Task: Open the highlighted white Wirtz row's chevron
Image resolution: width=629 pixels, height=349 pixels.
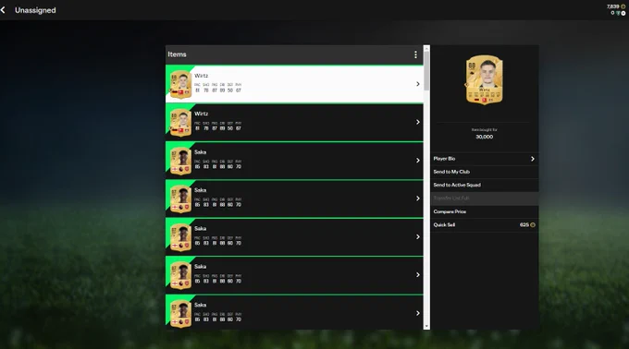Action: point(417,84)
